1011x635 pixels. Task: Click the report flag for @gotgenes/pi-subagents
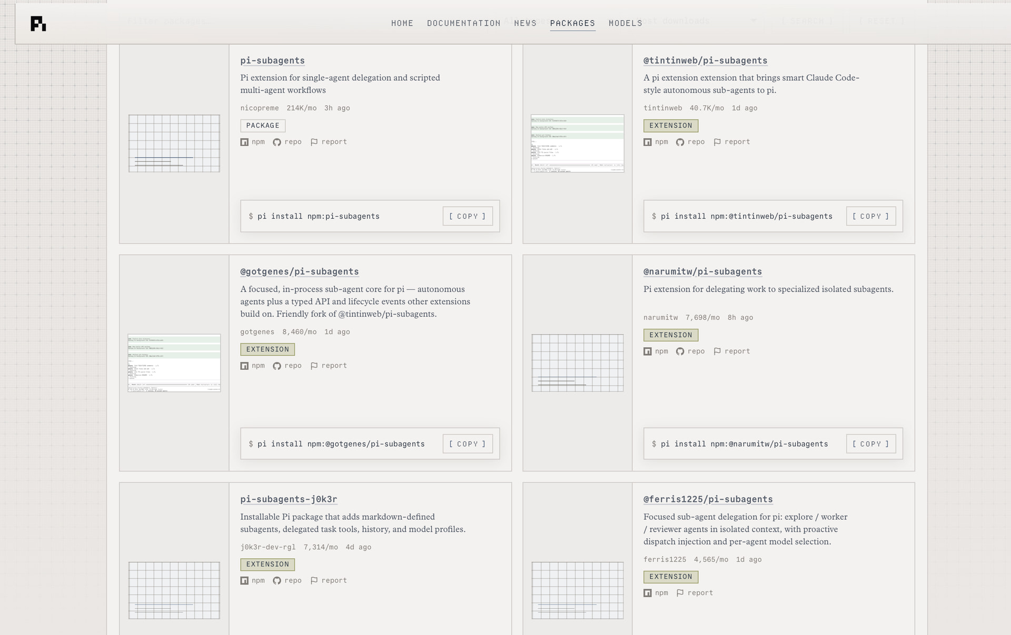click(329, 366)
